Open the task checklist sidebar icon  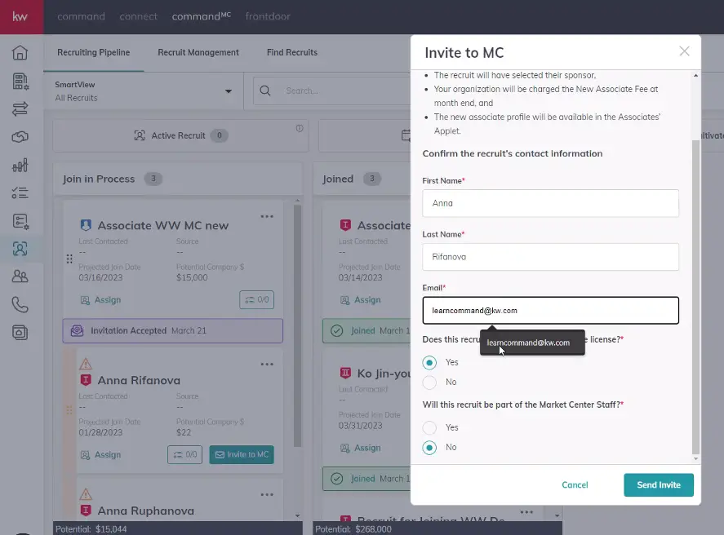click(x=20, y=192)
